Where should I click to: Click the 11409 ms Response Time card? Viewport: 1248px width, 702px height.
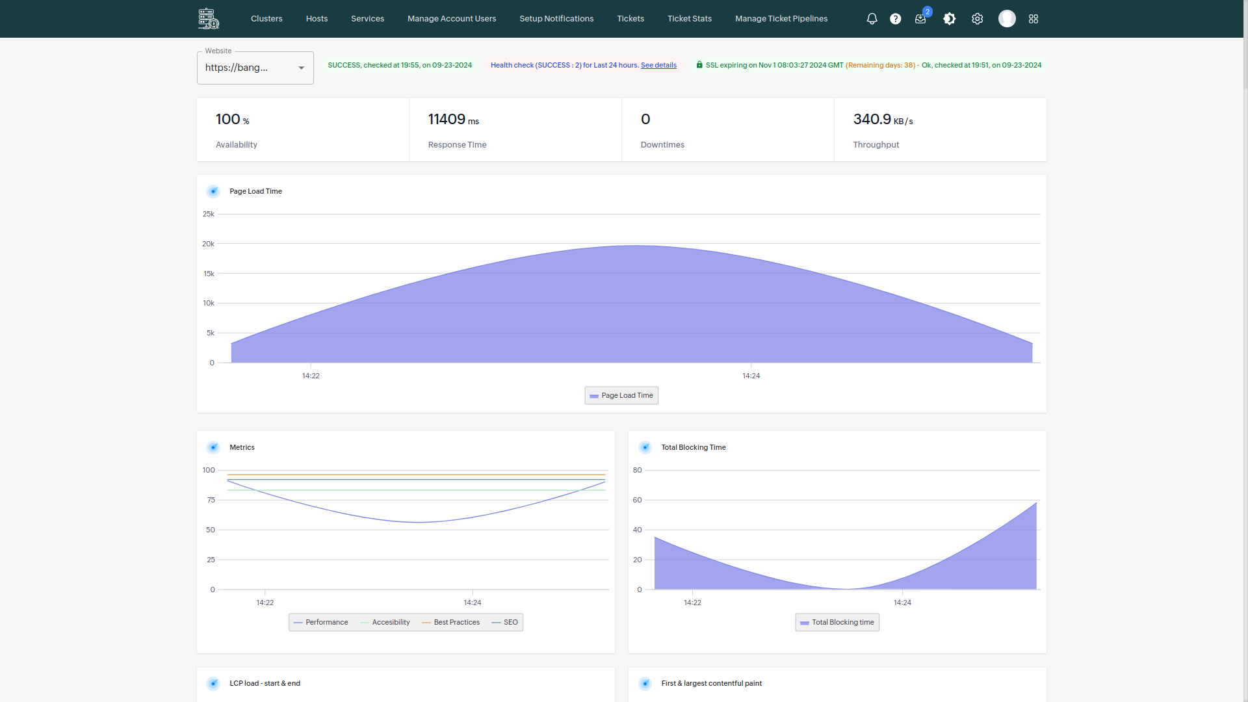pyautogui.click(x=515, y=129)
